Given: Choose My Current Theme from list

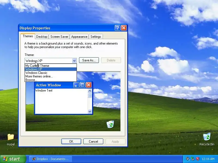Looking at the screenshot, I should click(x=51, y=66).
